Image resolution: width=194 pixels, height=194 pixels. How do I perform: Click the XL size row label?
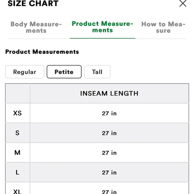coord(17,191)
